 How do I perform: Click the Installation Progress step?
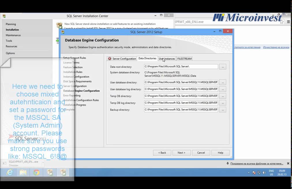(x=74, y=105)
